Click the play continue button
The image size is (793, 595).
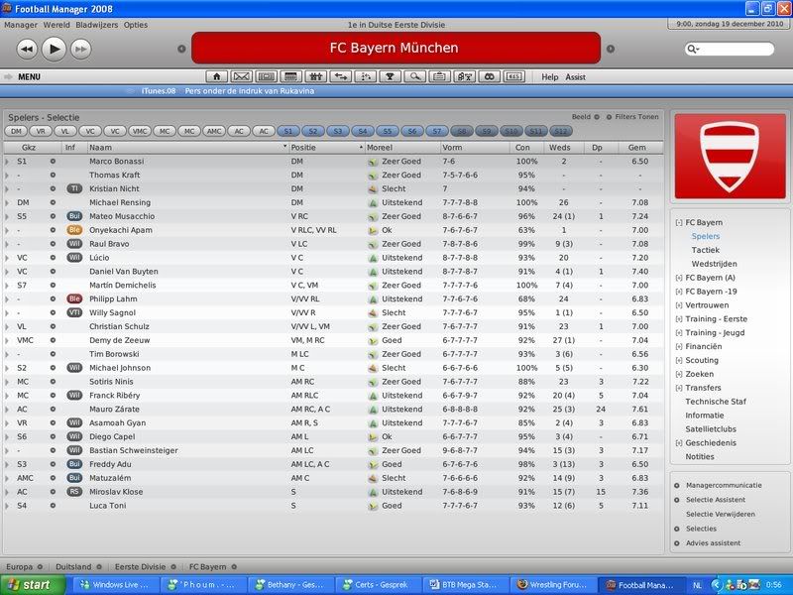pyautogui.click(x=54, y=49)
